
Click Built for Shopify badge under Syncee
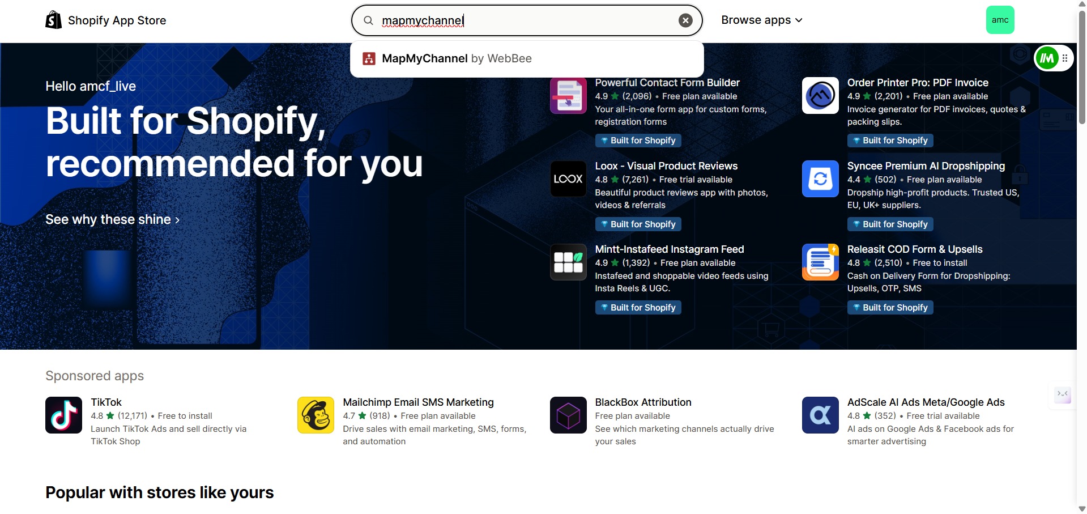pos(890,224)
